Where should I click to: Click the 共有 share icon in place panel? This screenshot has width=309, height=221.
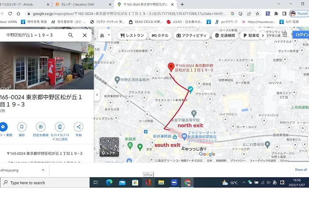[x=79, y=127]
